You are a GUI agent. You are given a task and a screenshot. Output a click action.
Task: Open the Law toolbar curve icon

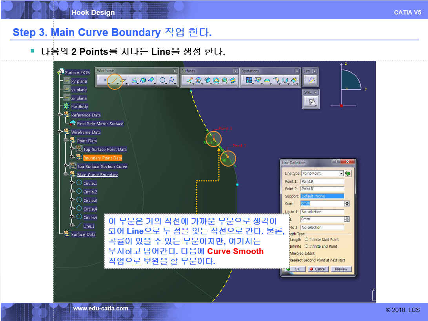coord(312,81)
